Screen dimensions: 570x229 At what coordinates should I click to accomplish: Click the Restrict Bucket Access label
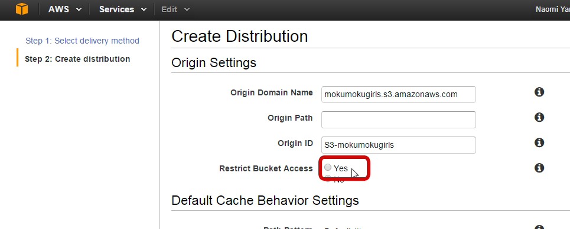click(x=266, y=168)
